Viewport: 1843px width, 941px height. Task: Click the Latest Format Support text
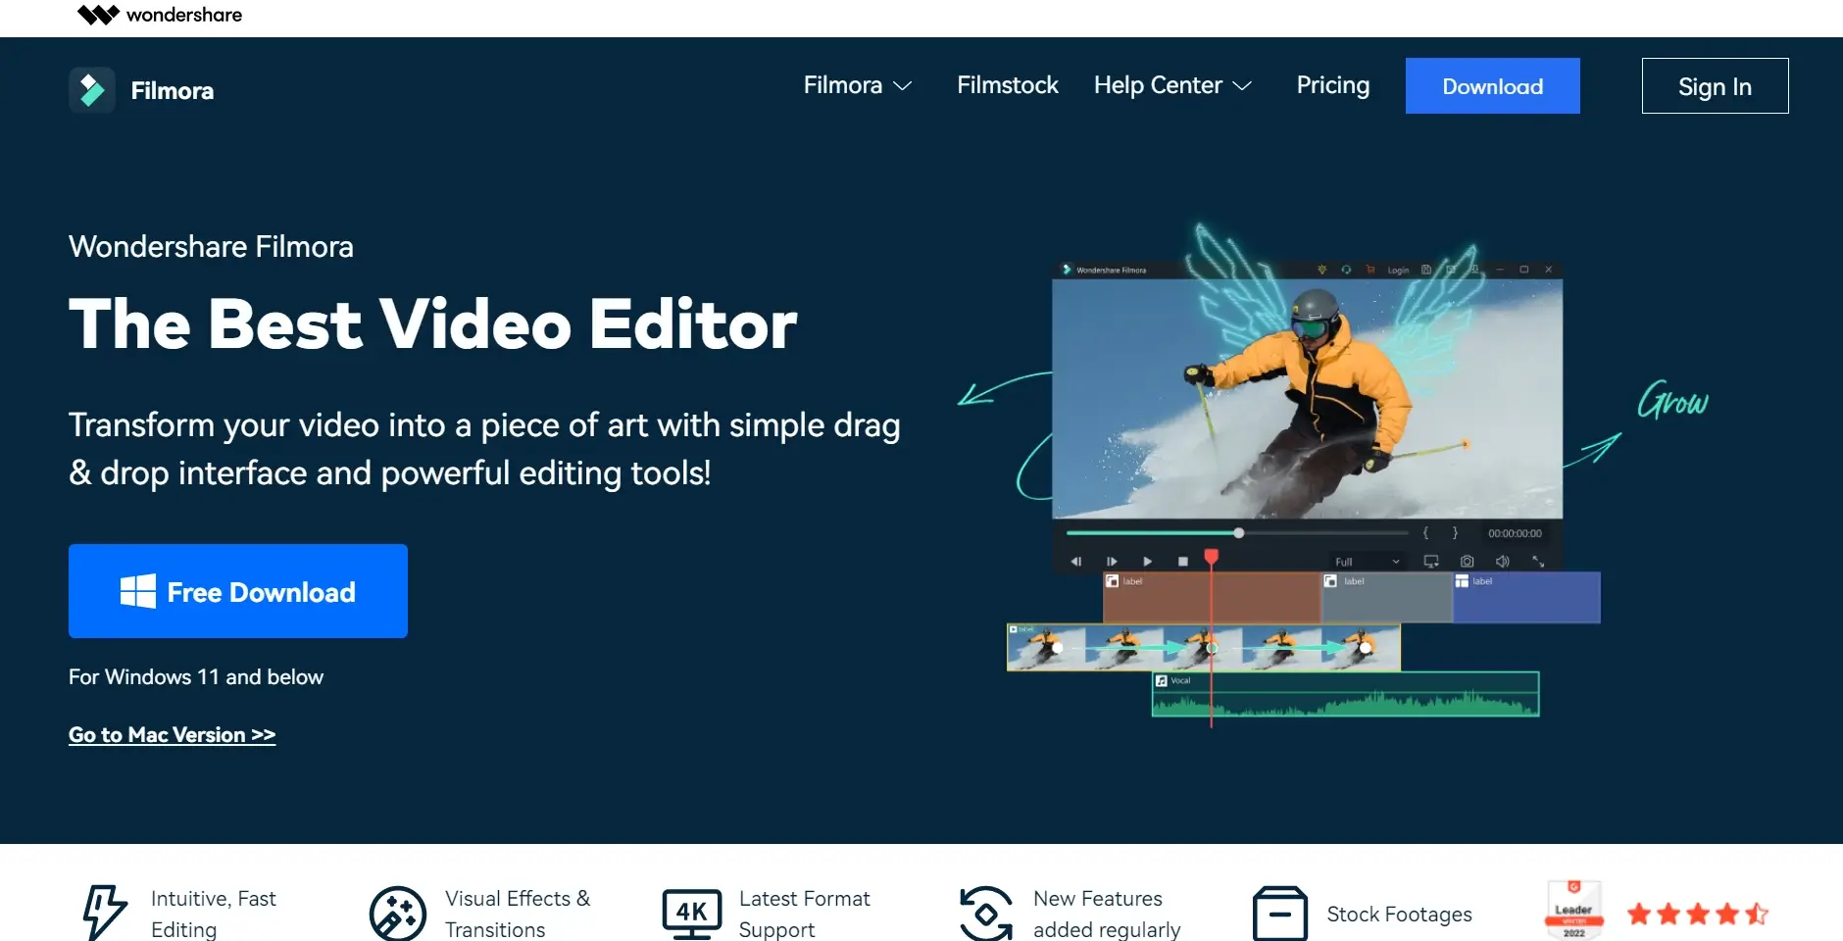(804, 914)
